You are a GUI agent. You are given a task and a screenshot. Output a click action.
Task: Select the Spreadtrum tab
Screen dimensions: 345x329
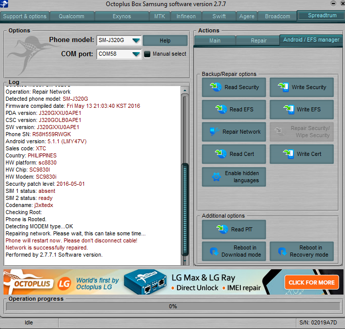[322, 15]
